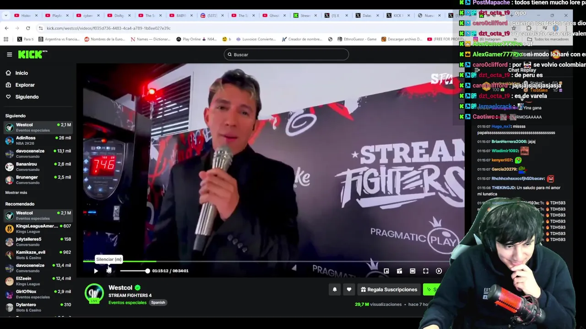Screen dimensions: 586x329
Task: Close the Historia browser tab
Action: point(37,16)
